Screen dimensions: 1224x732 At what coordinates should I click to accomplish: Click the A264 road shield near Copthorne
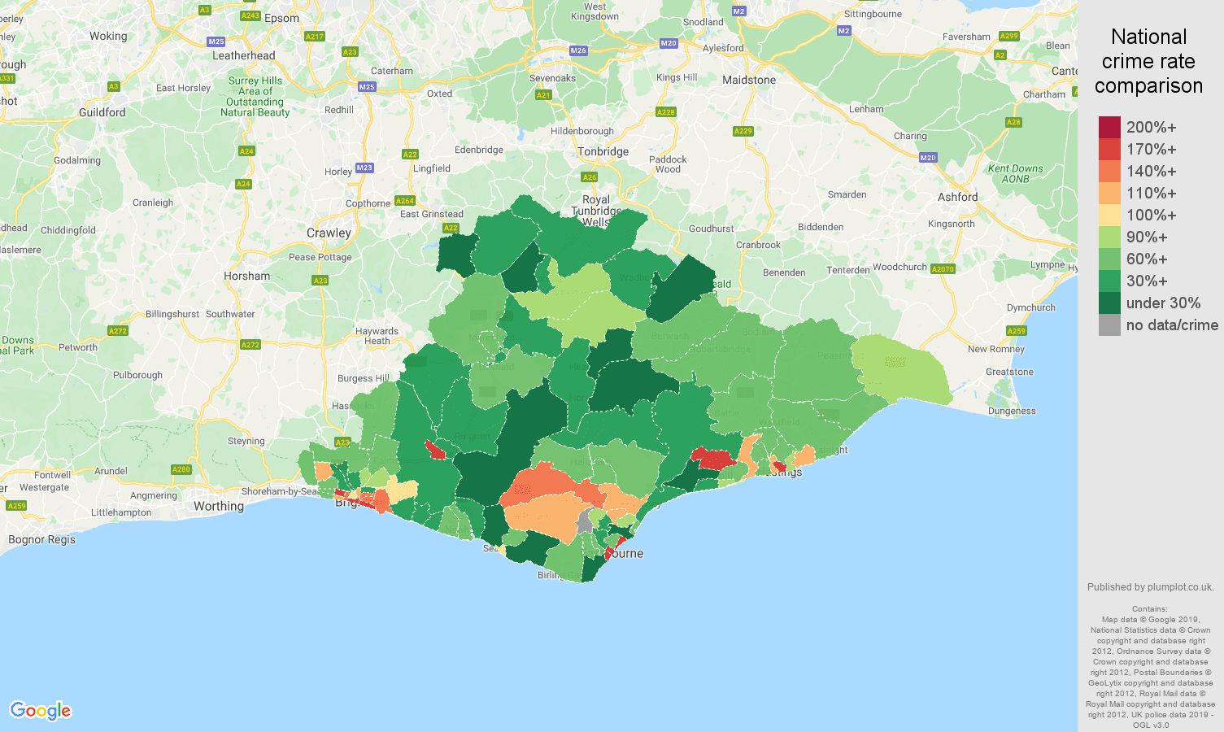[x=404, y=201]
